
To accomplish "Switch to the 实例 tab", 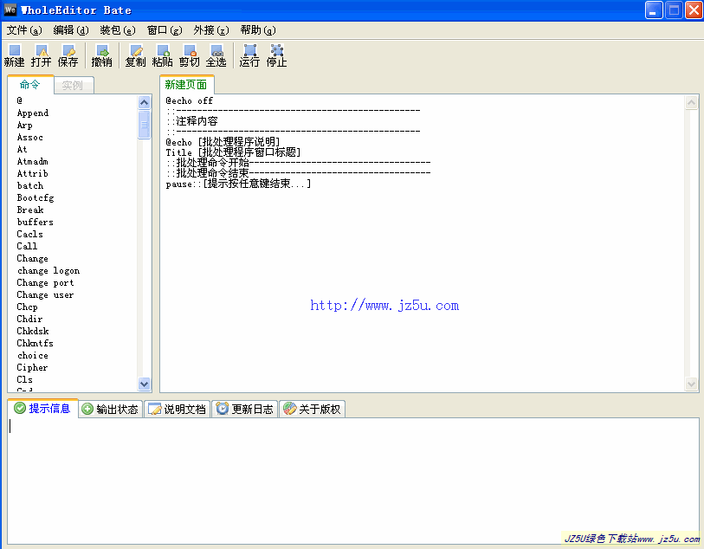I will pyautogui.click(x=74, y=85).
